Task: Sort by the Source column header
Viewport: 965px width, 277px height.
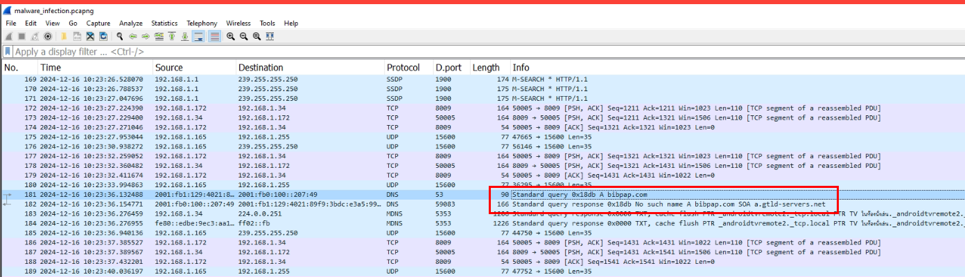Action: point(169,68)
